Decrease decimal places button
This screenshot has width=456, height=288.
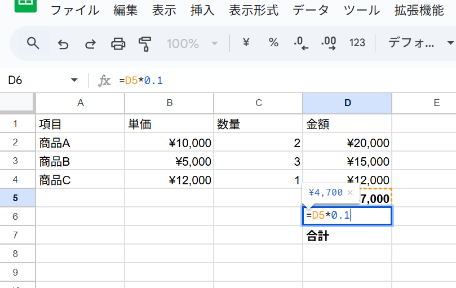point(301,43)
